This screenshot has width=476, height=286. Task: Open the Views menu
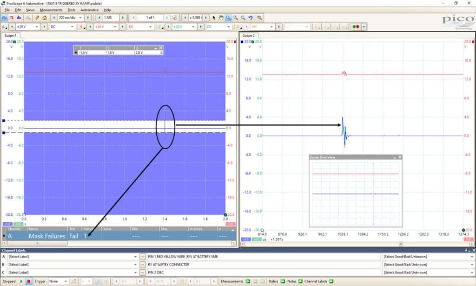tap(30, 10)
